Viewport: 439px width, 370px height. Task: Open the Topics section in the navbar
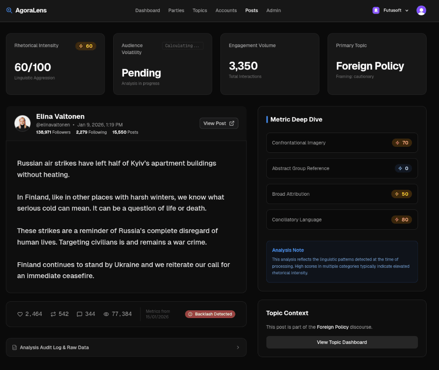tap(200, 10)
